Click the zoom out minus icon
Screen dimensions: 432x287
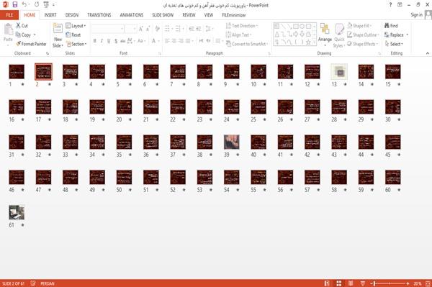pyautogui.click(x=372, y=283)
